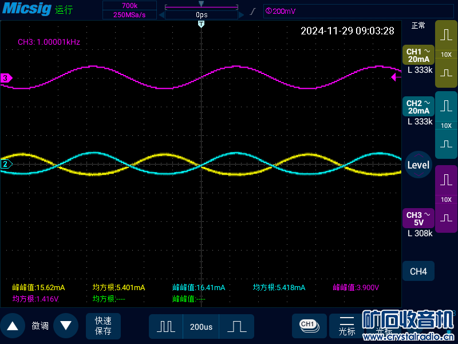Tap the 200us timebase value
Image resolution: width=458 pixels, height=344 pixels.
(201, 326)
